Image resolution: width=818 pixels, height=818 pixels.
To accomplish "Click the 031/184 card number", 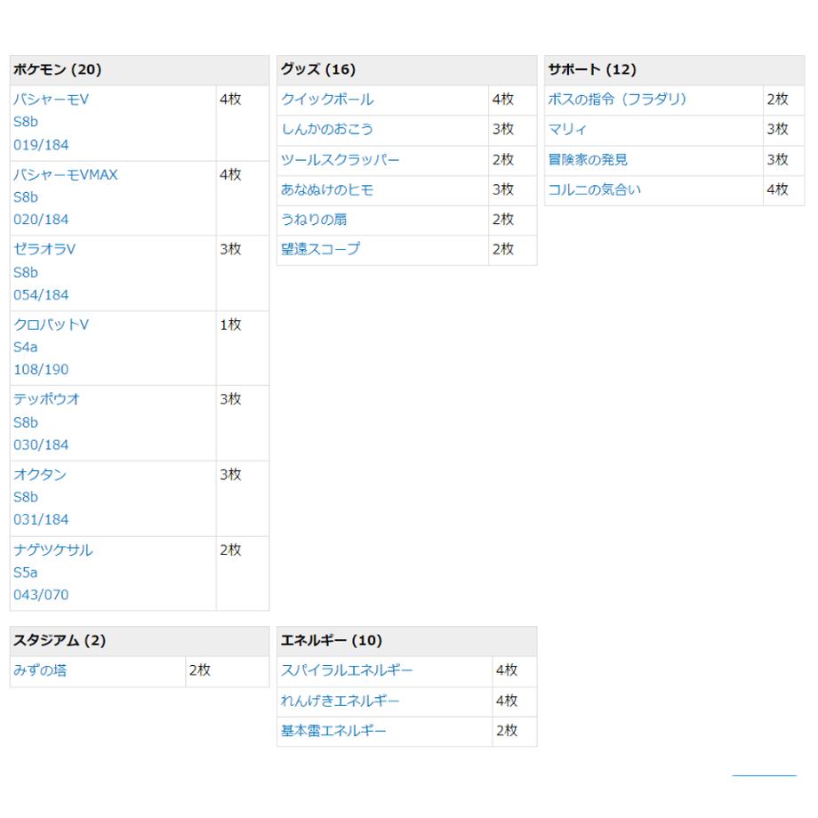I will pyautogui.click(x=41, y=519).
